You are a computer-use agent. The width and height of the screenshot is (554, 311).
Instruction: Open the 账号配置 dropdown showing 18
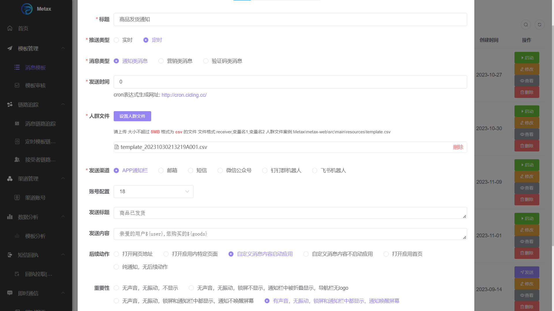click(154, 191)
